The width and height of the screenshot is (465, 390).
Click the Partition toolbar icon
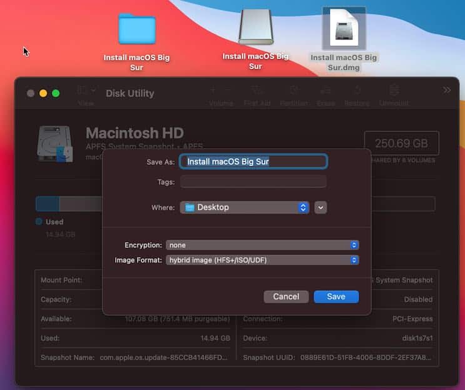coord(294,90)
